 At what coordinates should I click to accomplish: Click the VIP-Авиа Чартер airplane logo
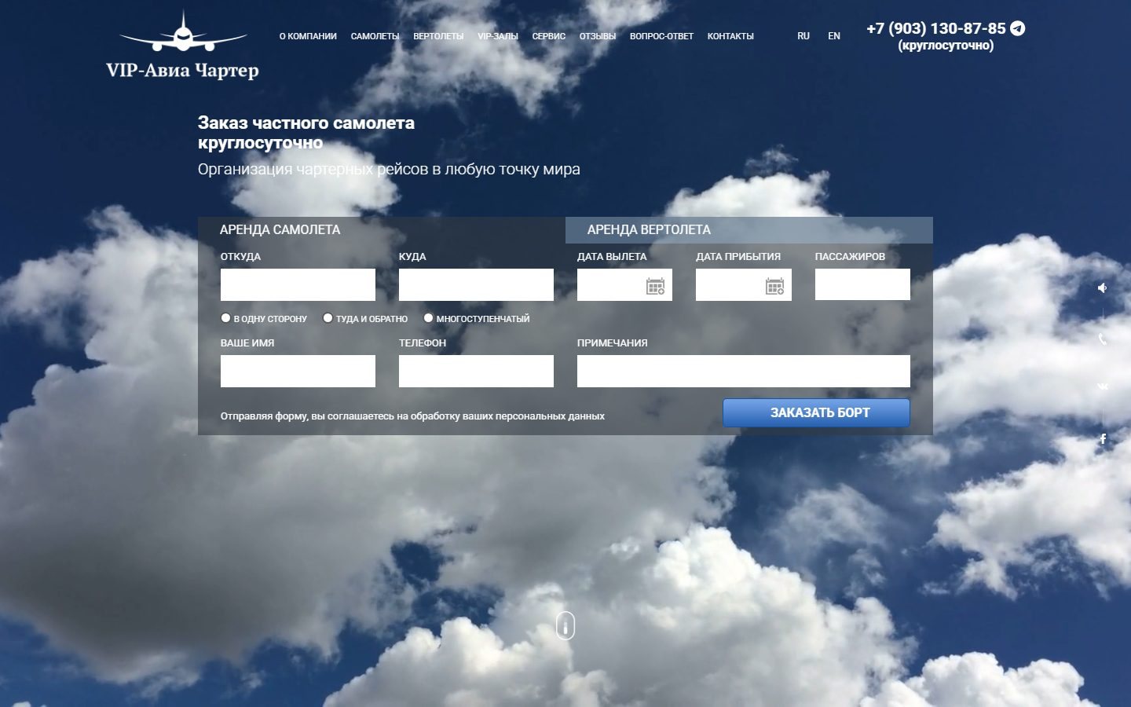coord(182,45)
